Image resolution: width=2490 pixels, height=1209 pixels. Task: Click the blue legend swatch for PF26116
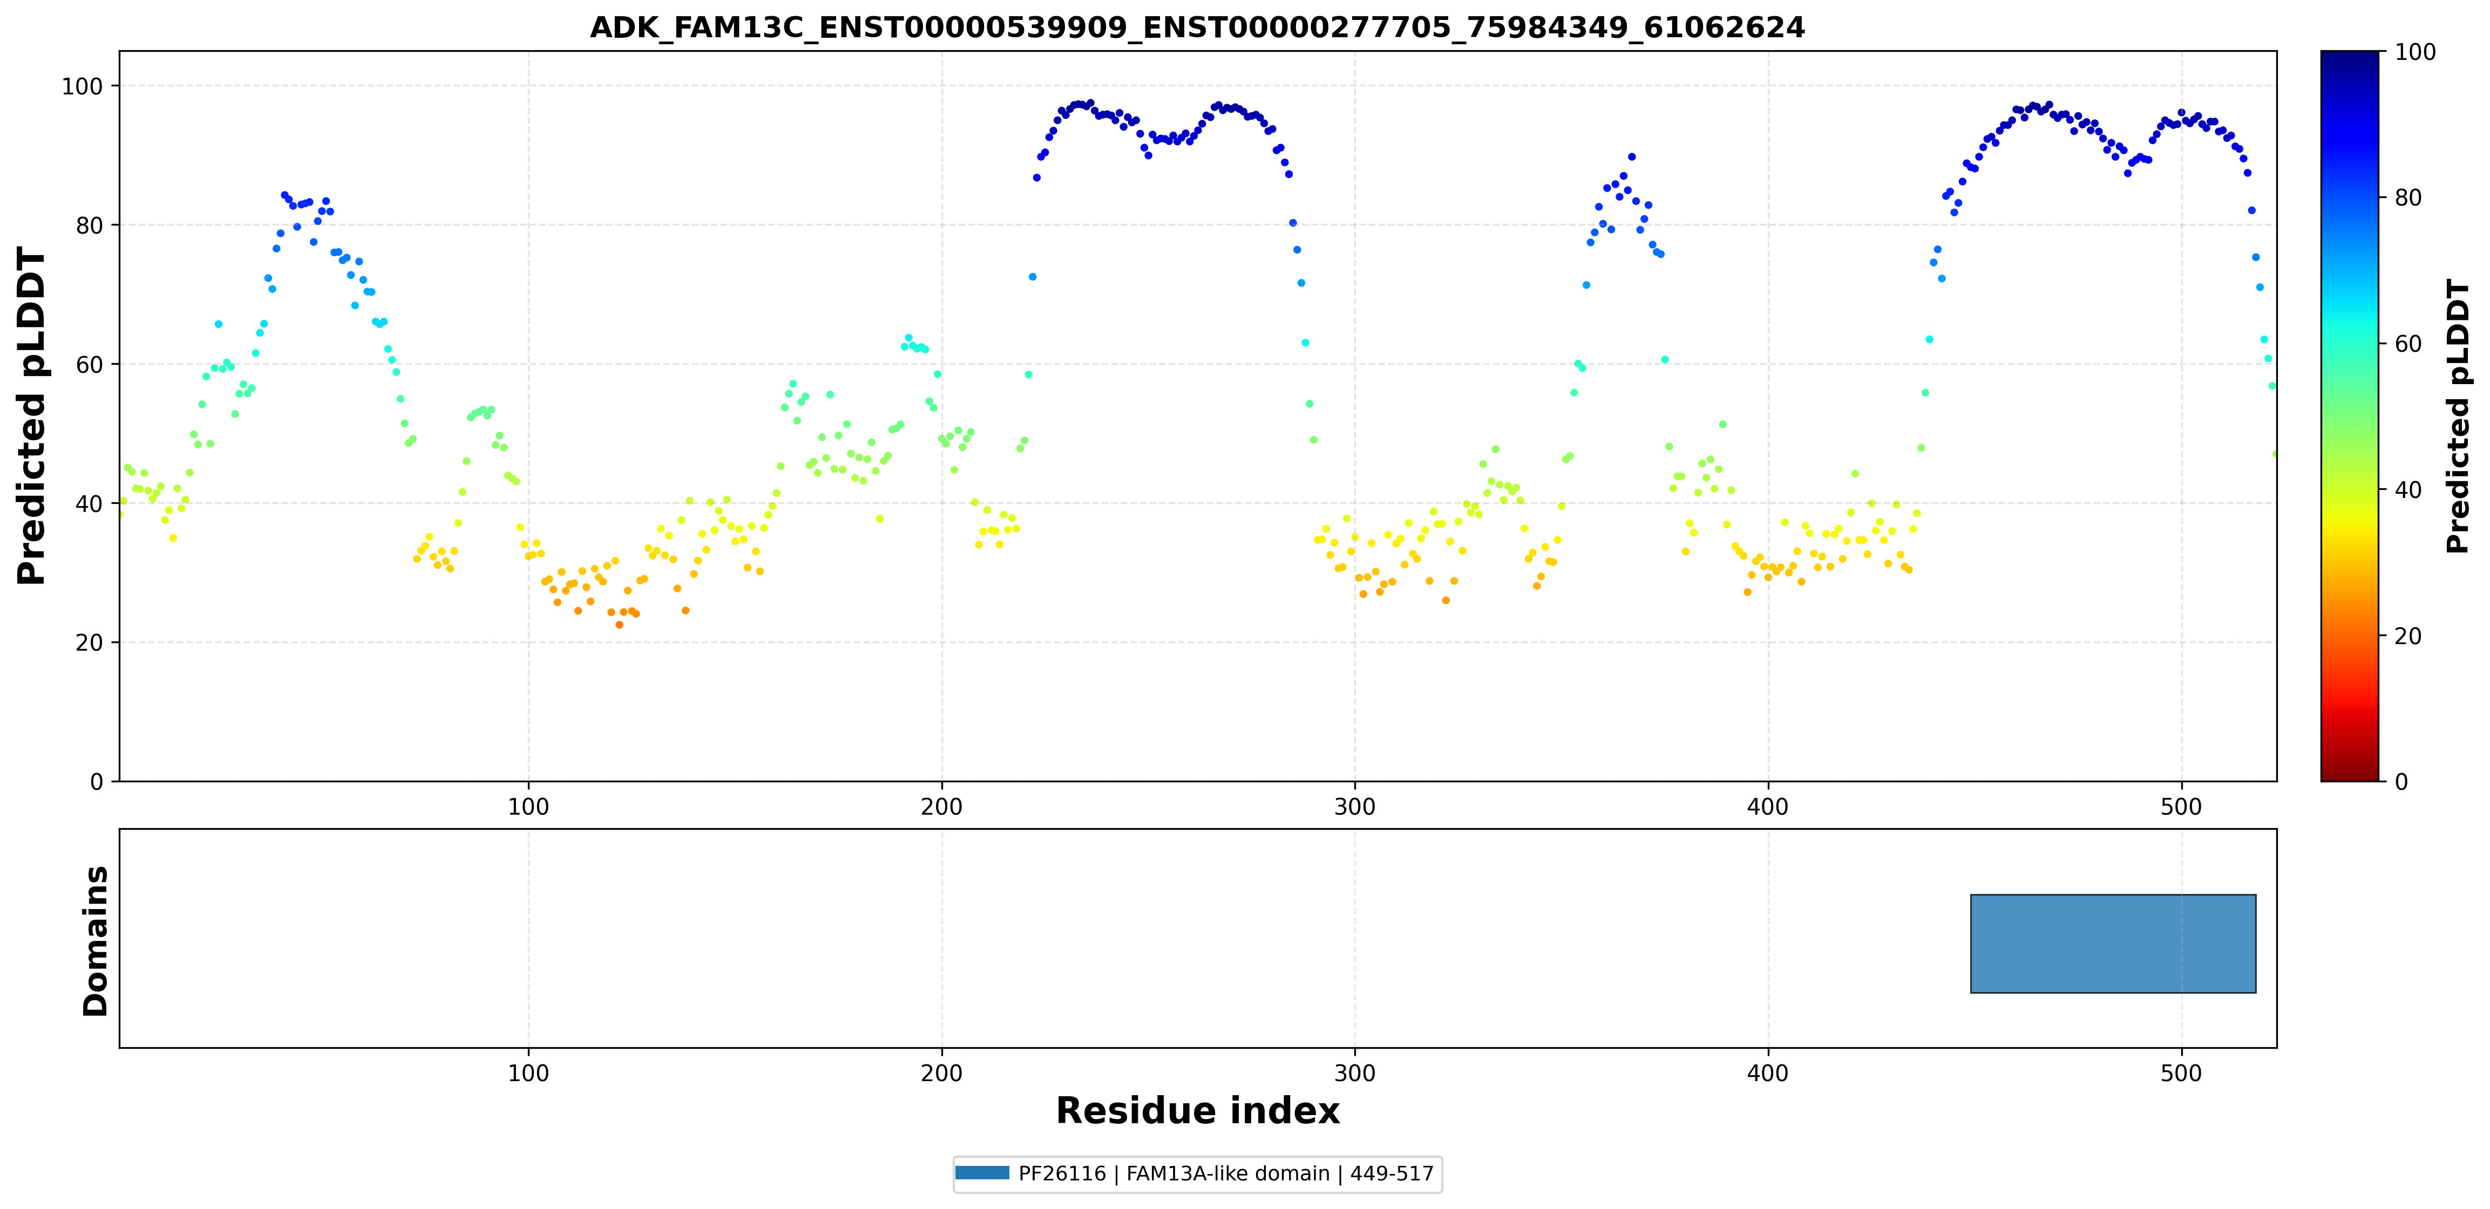[x=982, y=1172]
